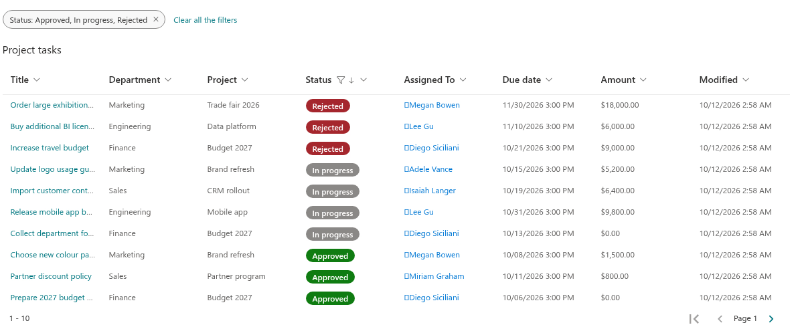Click the Project tasks list heading
Image resolution: width=800 pixels, height=329 pixels.
click(31, 50)
